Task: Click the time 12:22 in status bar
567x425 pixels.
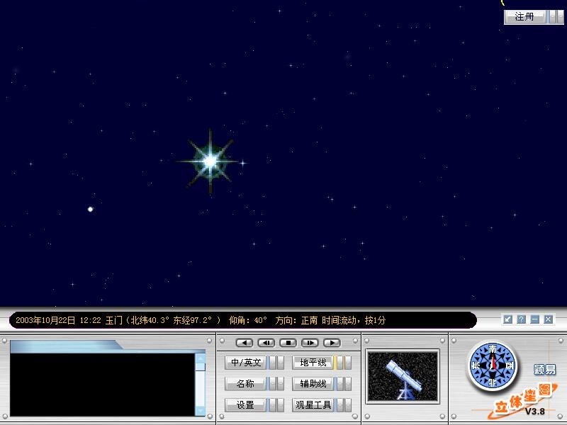Action: click(x=91, y=320)
